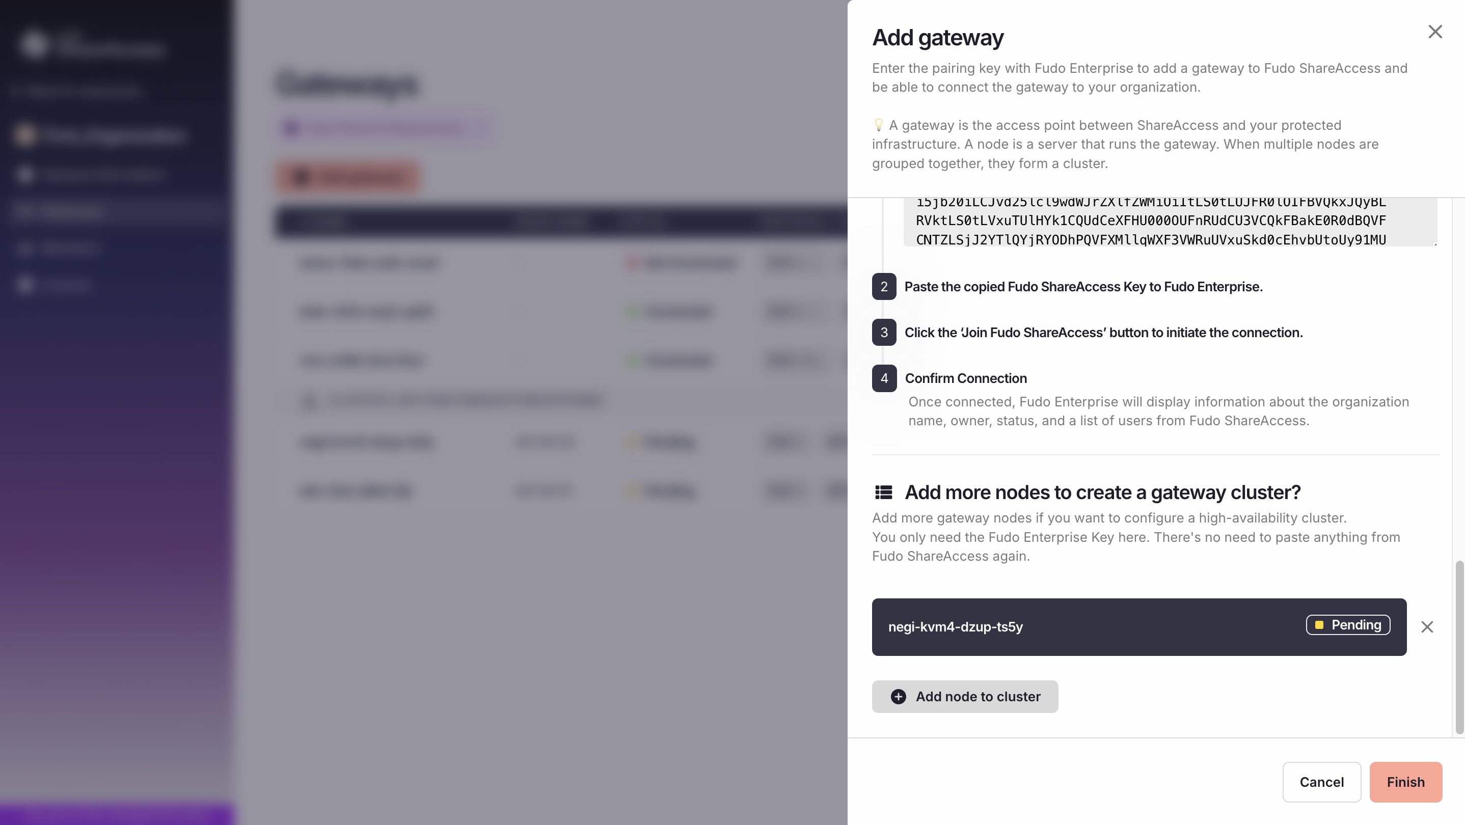Click the step 2 number badge
The height and width of the screenshot is (825, 1465).
point(884,287)
